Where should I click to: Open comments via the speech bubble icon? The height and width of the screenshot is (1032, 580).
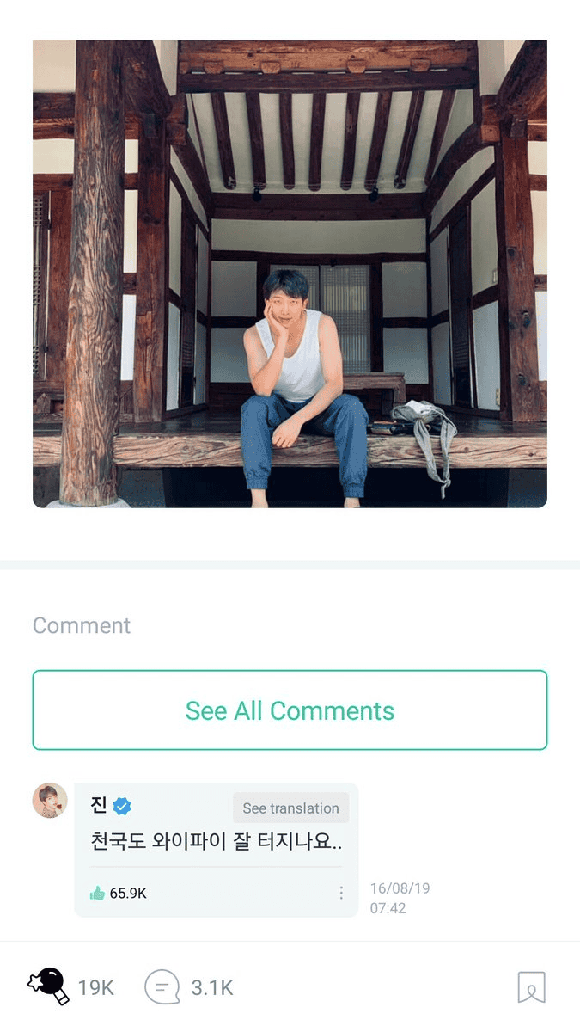coord(162,987)
